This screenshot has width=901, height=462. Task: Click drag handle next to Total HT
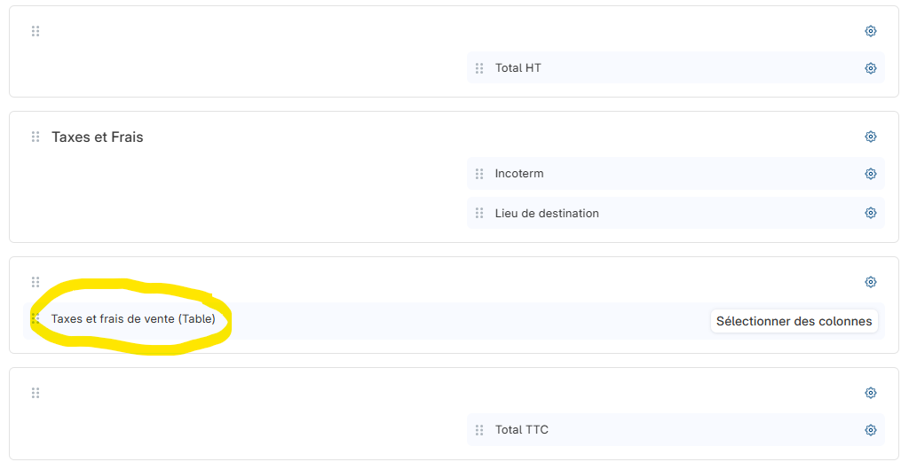[x=479, y=68]
